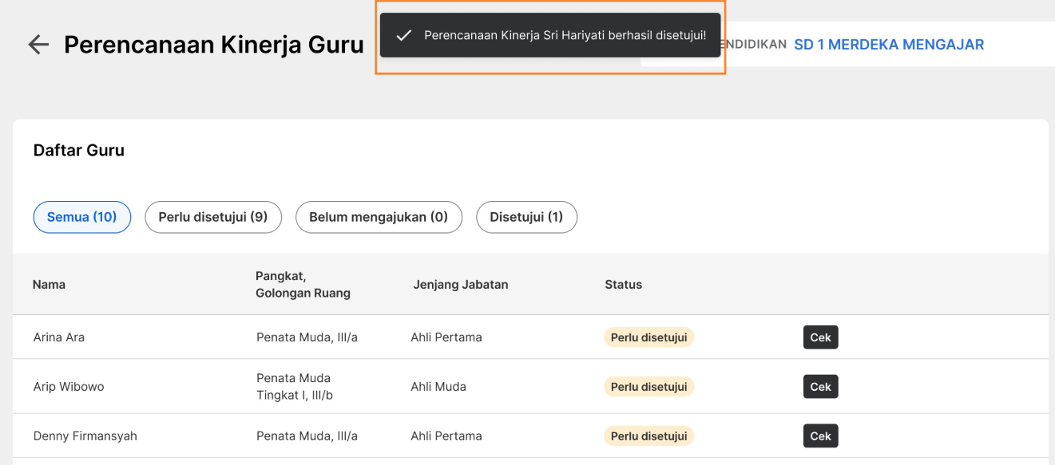Click Arina Ara's Perlu disetujui status badge
This screenshot has width=1055, height=465.
pos(648,337)
